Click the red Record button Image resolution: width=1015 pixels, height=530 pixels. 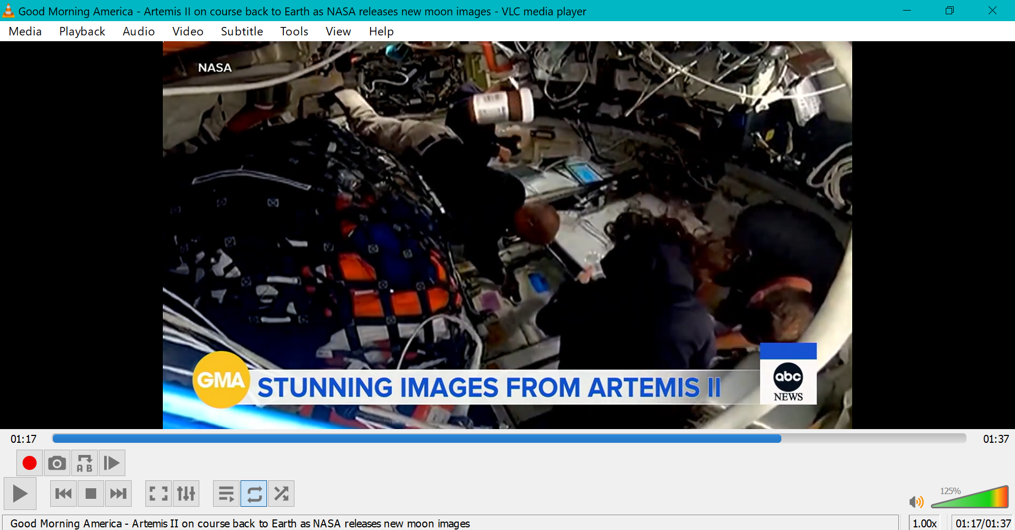30,463
